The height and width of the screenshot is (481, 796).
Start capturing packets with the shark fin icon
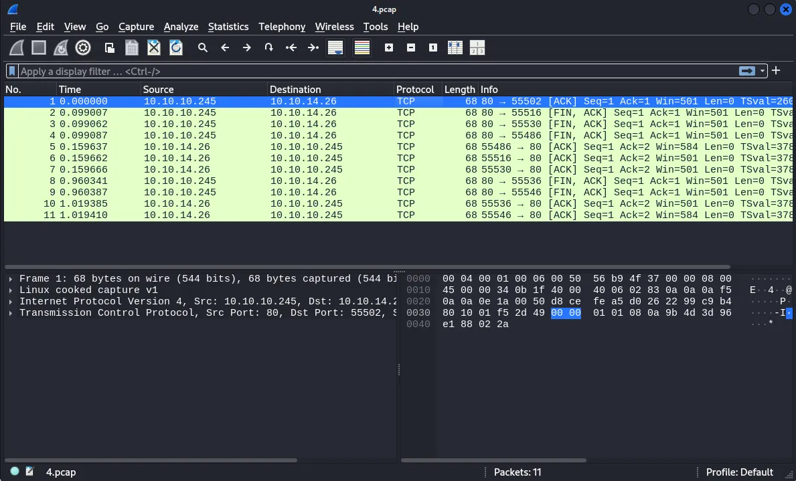[17, 47]
